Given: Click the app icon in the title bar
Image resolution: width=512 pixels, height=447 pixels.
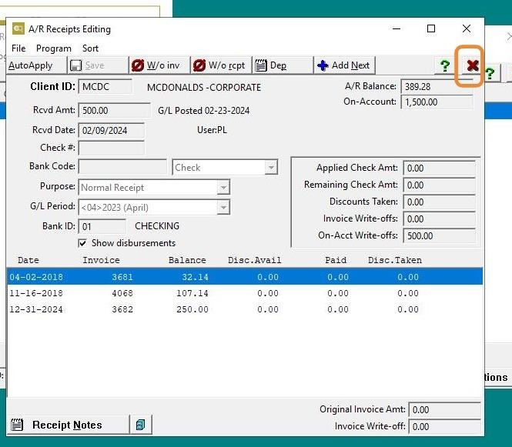Looking at the screenshot, I should (18, 28).
